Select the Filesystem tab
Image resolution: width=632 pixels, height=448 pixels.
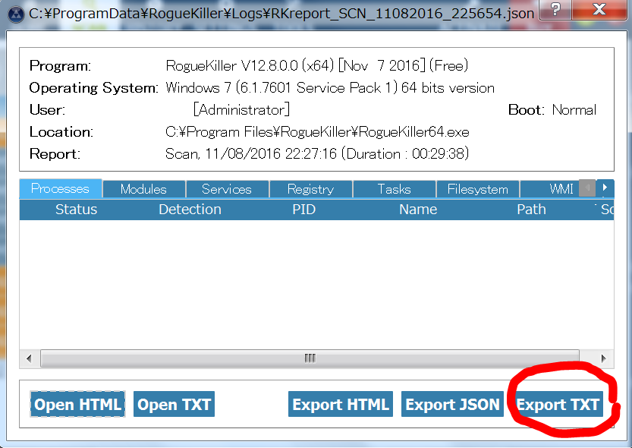[x=478, y=189]
